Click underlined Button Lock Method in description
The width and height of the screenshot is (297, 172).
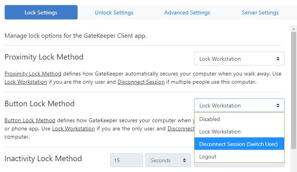[30, 120]
